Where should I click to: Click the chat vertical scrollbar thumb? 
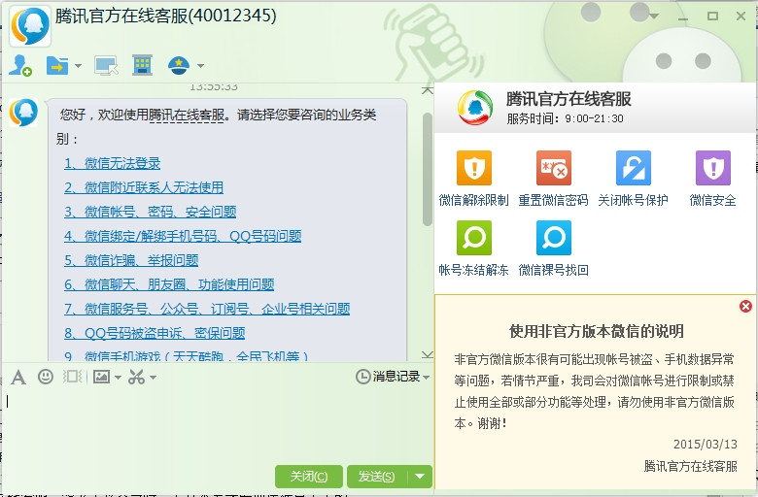428,169
